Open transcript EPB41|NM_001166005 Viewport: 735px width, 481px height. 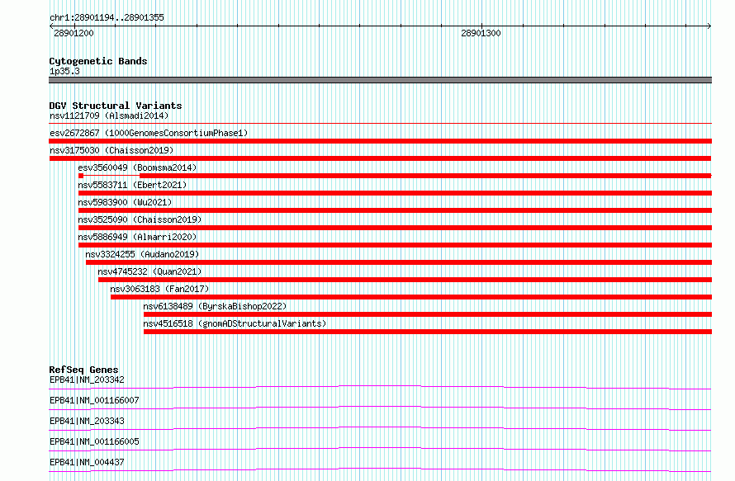94,441
